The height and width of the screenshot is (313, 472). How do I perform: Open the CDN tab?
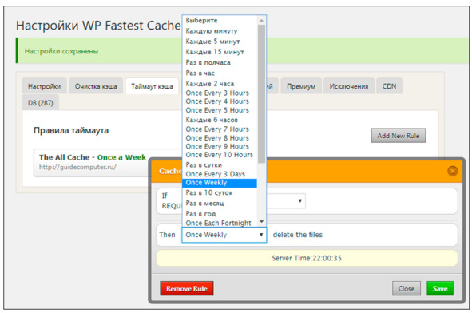coord(389,86)
